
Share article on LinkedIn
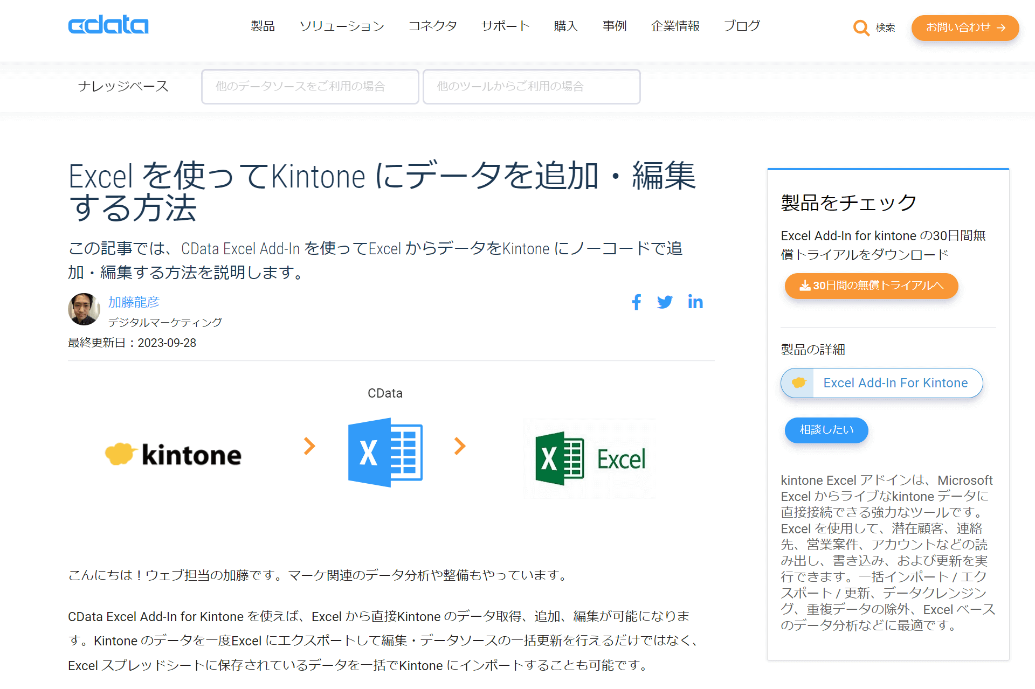[x=695, y=302]
